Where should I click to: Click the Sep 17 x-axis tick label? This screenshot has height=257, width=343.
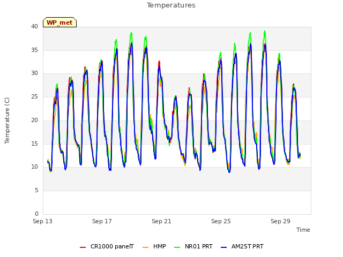102,221
